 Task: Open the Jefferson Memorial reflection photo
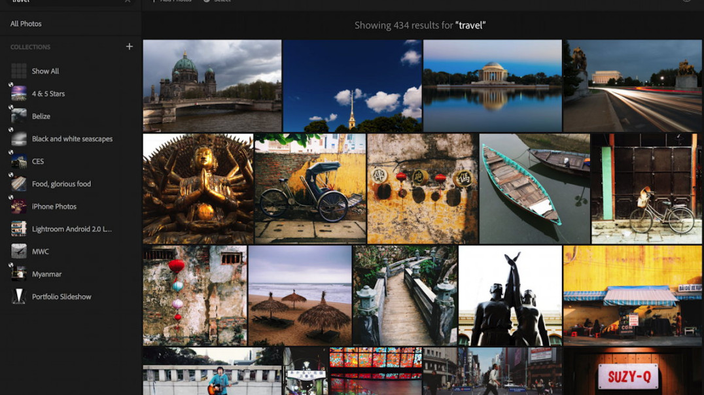tap(493, 86)
